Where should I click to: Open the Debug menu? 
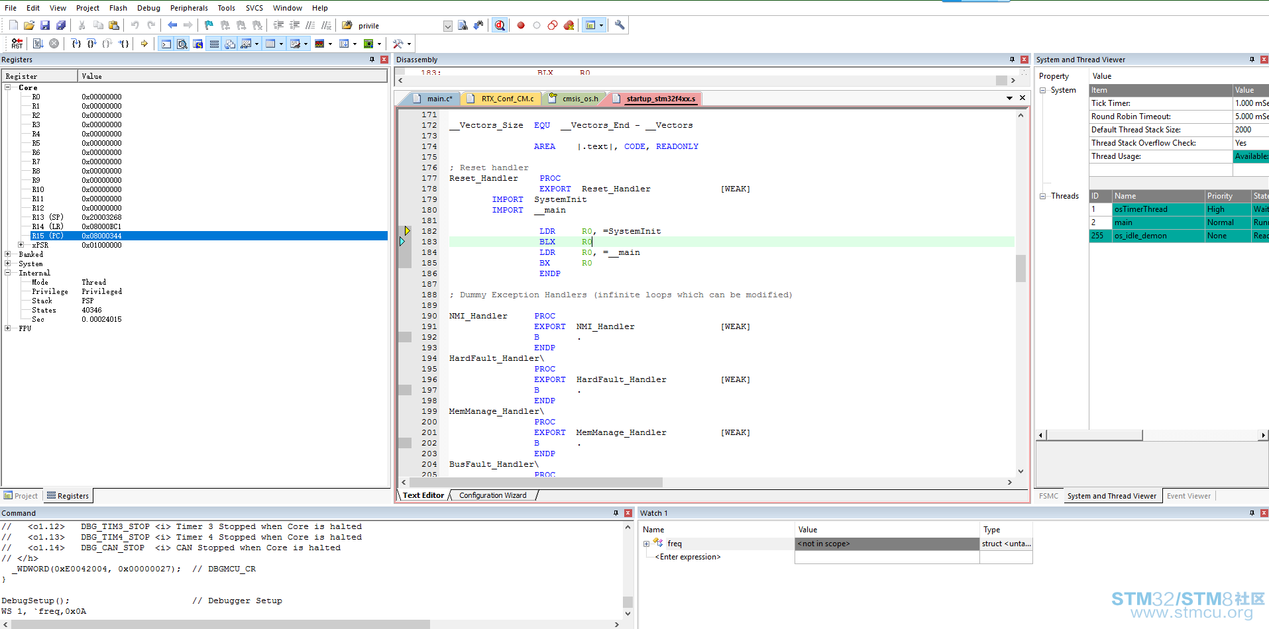coord(148,8)
